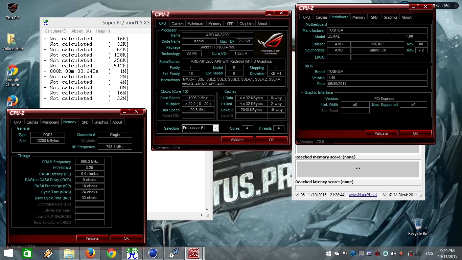Open clock showing 9:29 PM
This screenshot has width=462, height=260.
[447, 254]
